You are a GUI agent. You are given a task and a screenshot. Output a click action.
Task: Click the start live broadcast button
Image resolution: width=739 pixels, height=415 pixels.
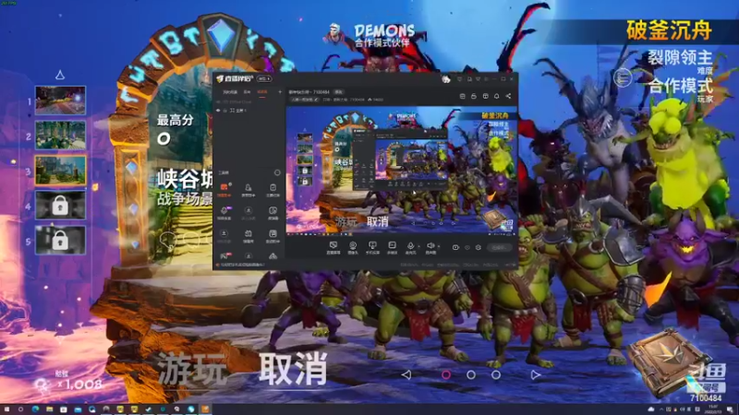pos(499,247)
